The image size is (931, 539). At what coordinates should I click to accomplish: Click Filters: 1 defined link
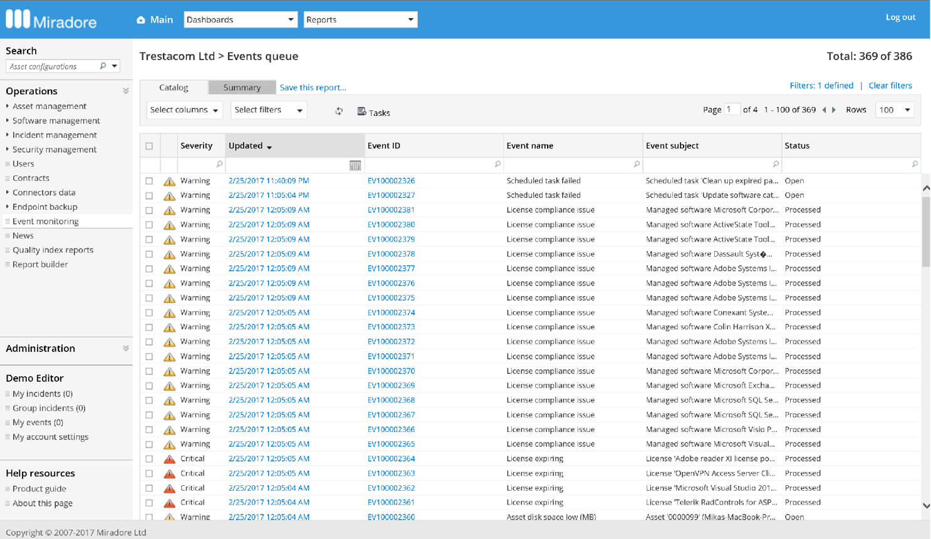pyautogui.click(x=821, y=86)
